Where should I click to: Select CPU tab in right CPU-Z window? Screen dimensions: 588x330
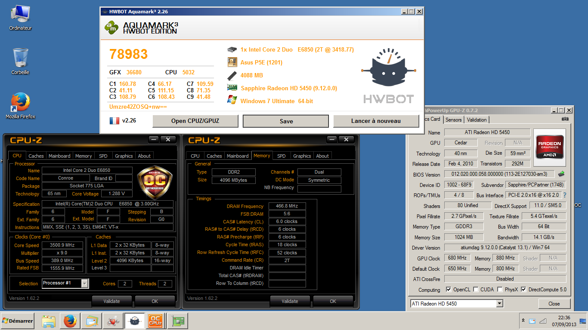[x=195, y=156]
